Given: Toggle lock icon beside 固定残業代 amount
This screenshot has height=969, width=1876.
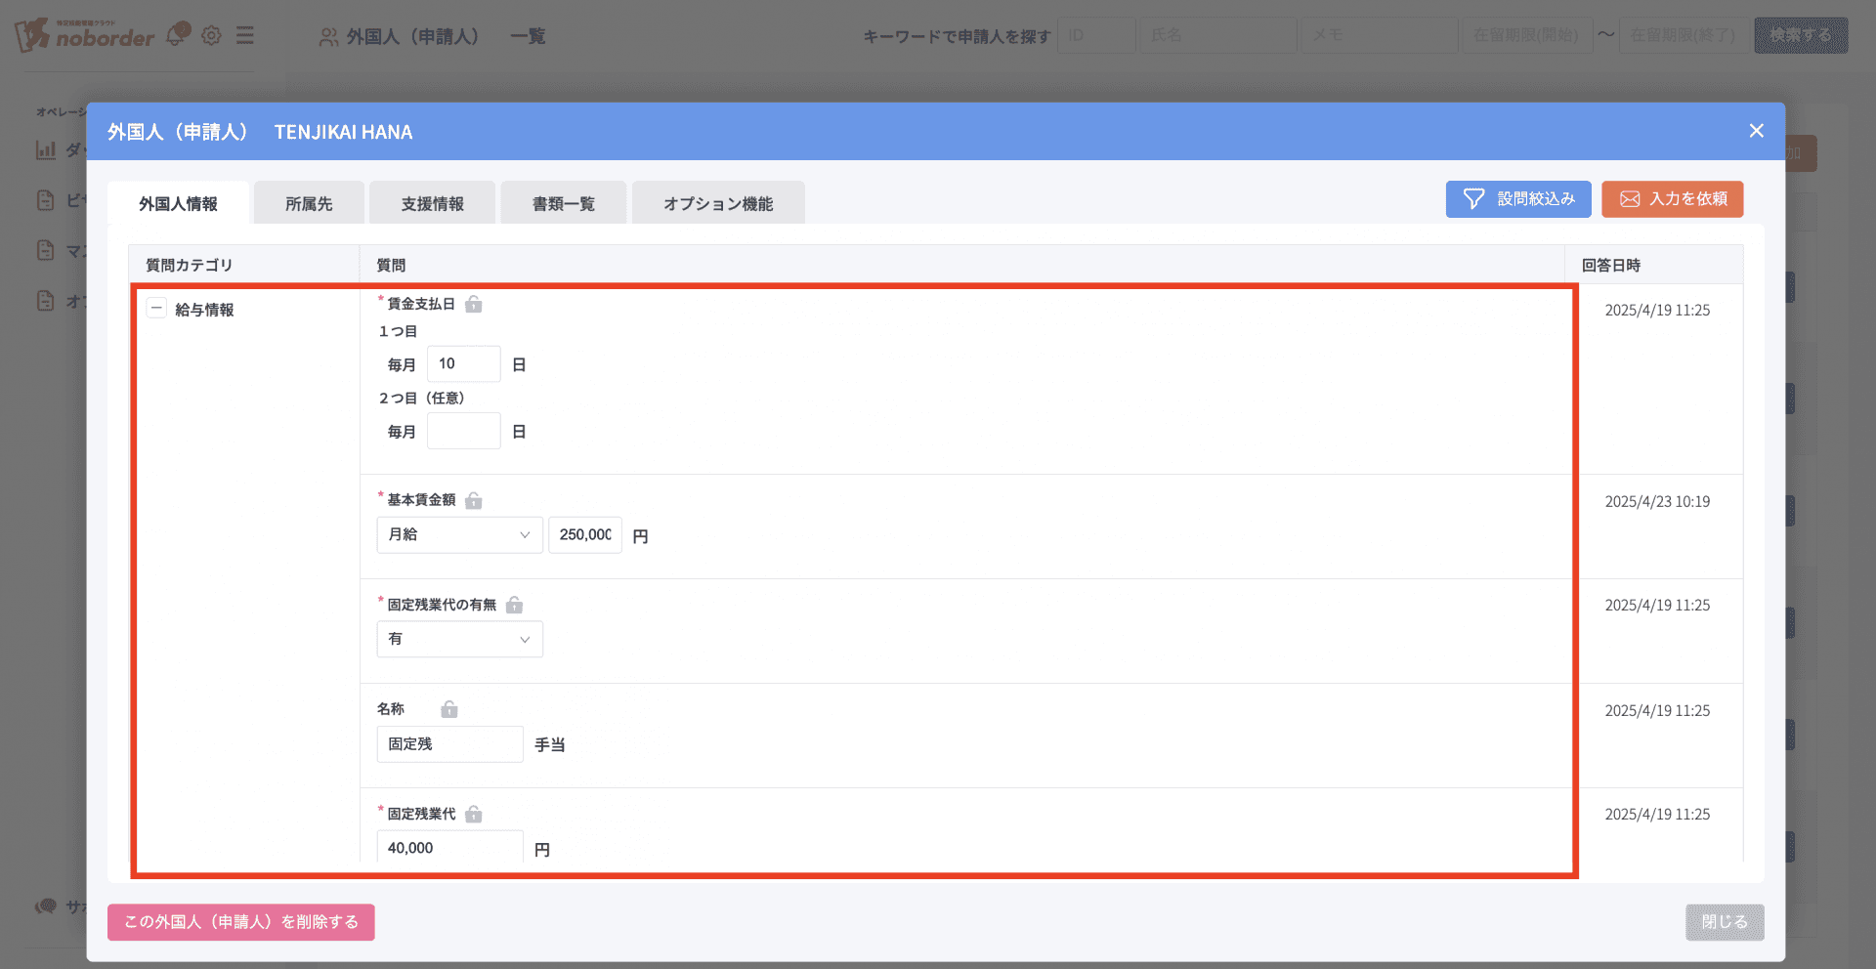Looking at the screenshot, I should 474,815.
